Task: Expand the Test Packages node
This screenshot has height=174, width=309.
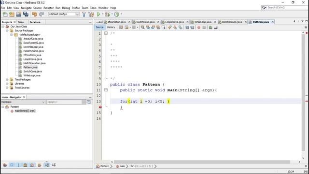Action: [7, 79]
